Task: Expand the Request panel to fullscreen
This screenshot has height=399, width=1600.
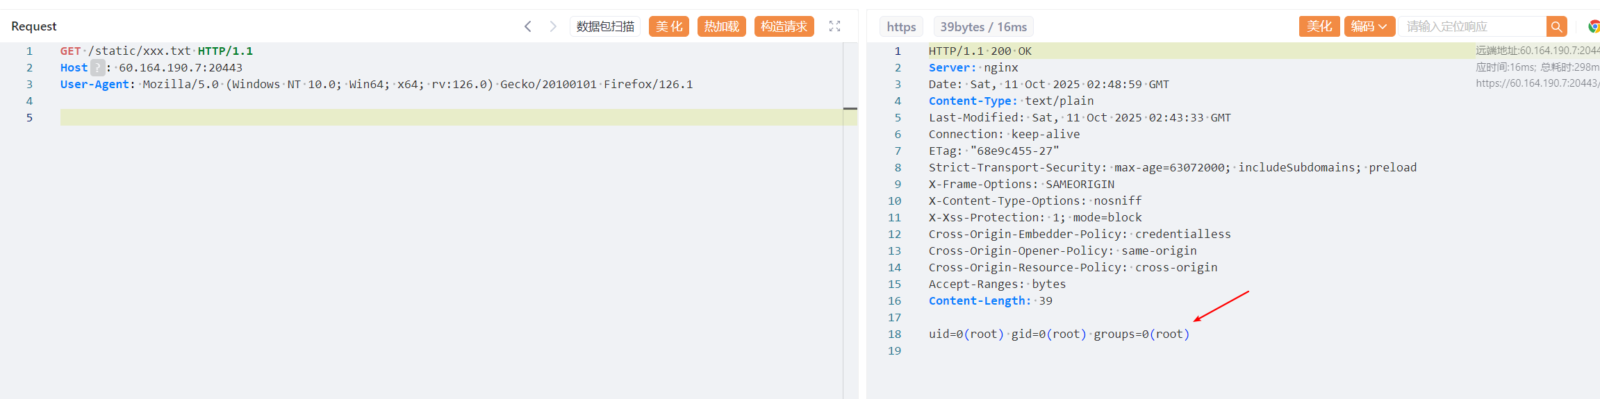Action: tap(834, 26)
